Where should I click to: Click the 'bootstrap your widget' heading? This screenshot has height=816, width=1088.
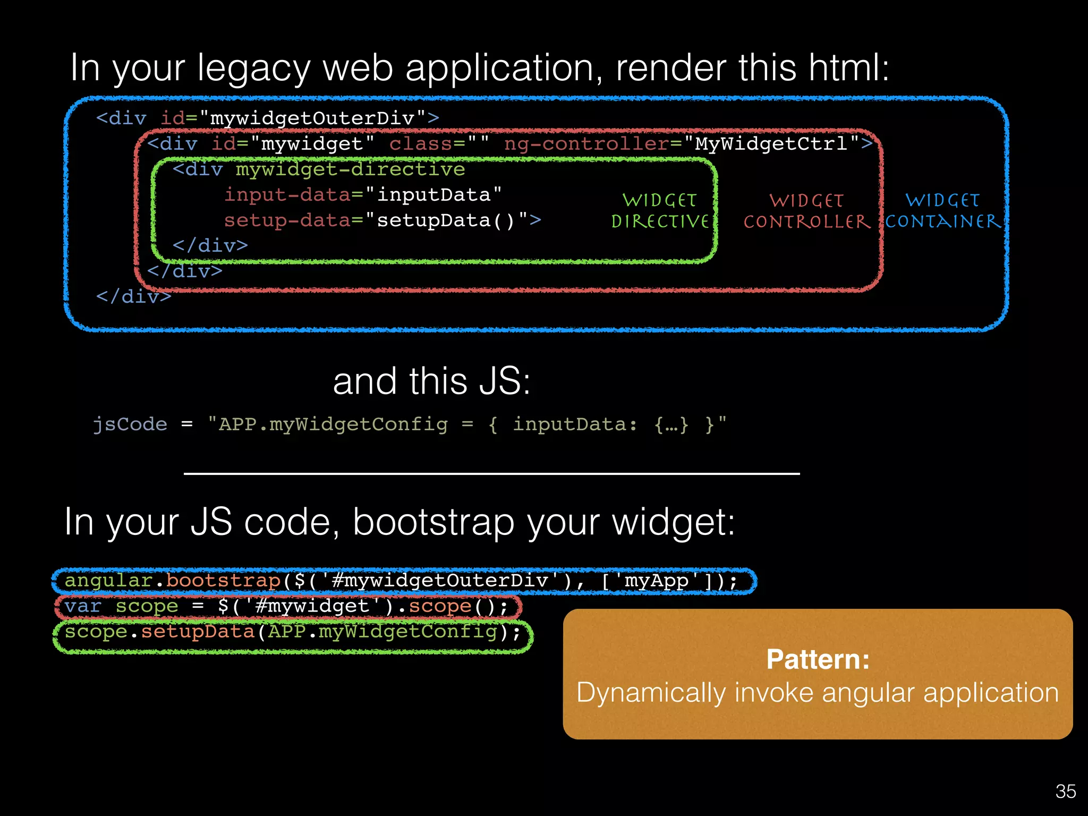(x=399, y=522)
